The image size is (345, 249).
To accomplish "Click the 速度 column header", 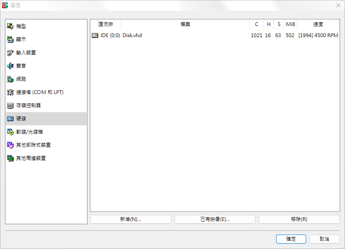I will [318, 24].
